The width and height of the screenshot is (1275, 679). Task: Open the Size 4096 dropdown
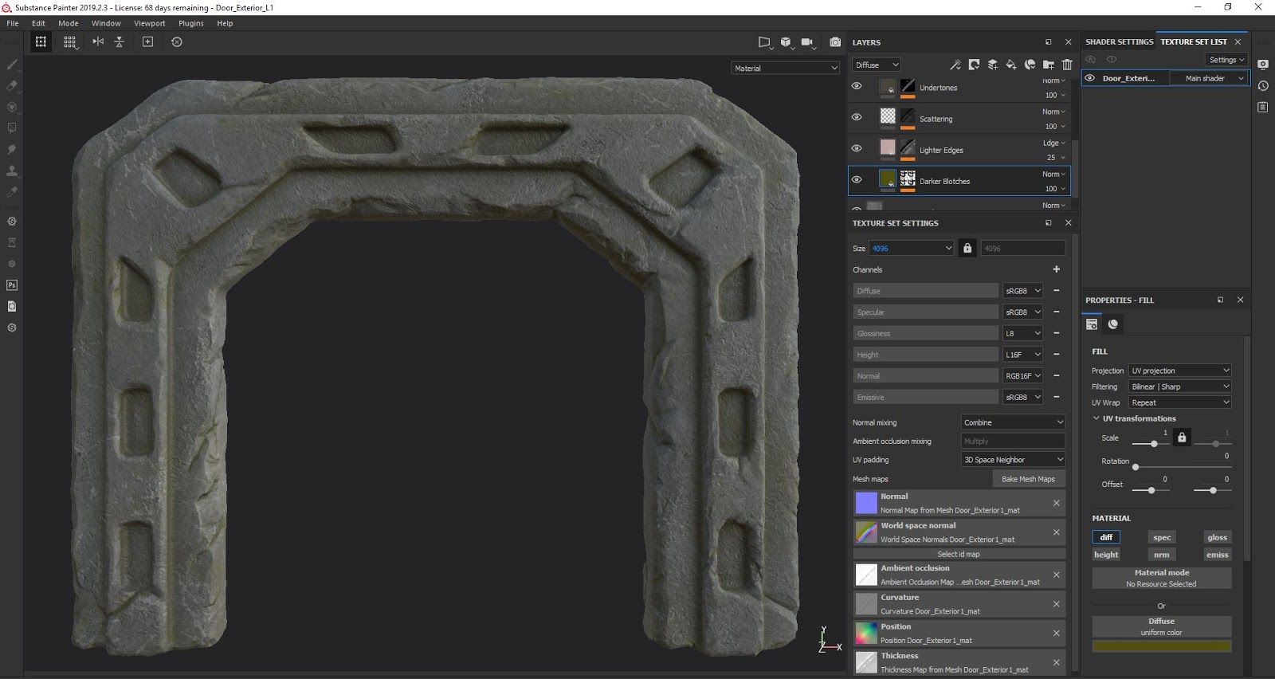tap(911, 248)
